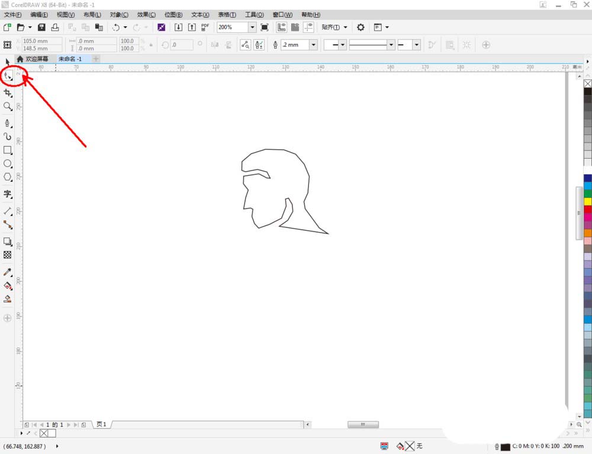This screenshot has height=454, width=592.
Task: Add new document tab plus button
Action: (96, 59)
